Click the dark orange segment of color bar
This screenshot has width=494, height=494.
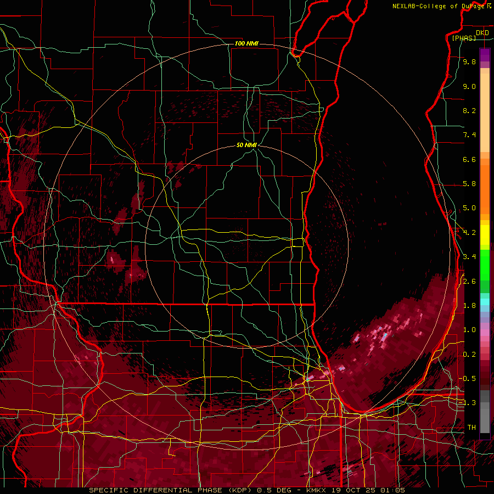pyautogui.click(x=485, y=189)
